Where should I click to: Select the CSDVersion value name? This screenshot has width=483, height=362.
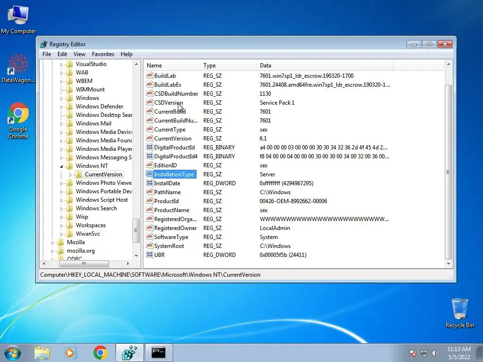point(168,102)
